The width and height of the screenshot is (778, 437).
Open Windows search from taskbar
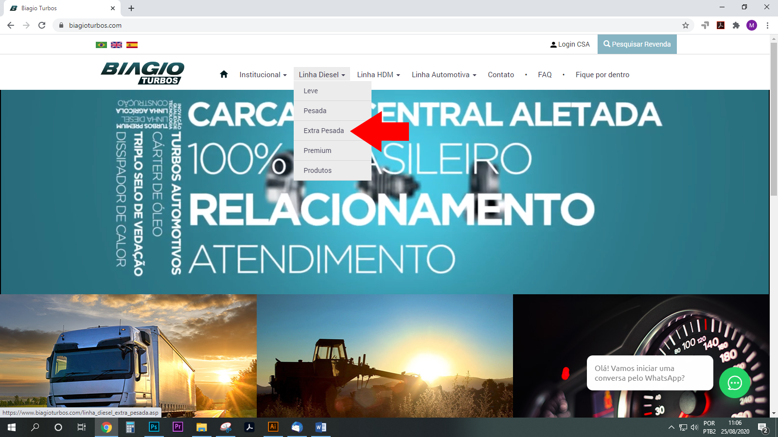(x=35, y=427)
